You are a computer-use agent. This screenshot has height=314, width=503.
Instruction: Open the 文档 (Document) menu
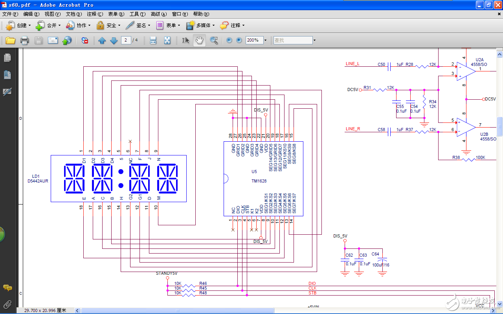(74, 14)
